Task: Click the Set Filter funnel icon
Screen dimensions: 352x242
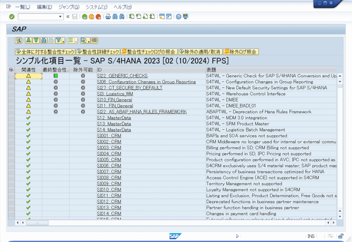Action: click(59, 41)
